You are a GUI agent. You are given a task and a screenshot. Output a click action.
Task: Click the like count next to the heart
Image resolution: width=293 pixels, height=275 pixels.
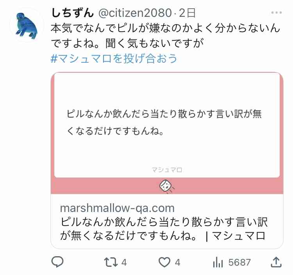177,262
